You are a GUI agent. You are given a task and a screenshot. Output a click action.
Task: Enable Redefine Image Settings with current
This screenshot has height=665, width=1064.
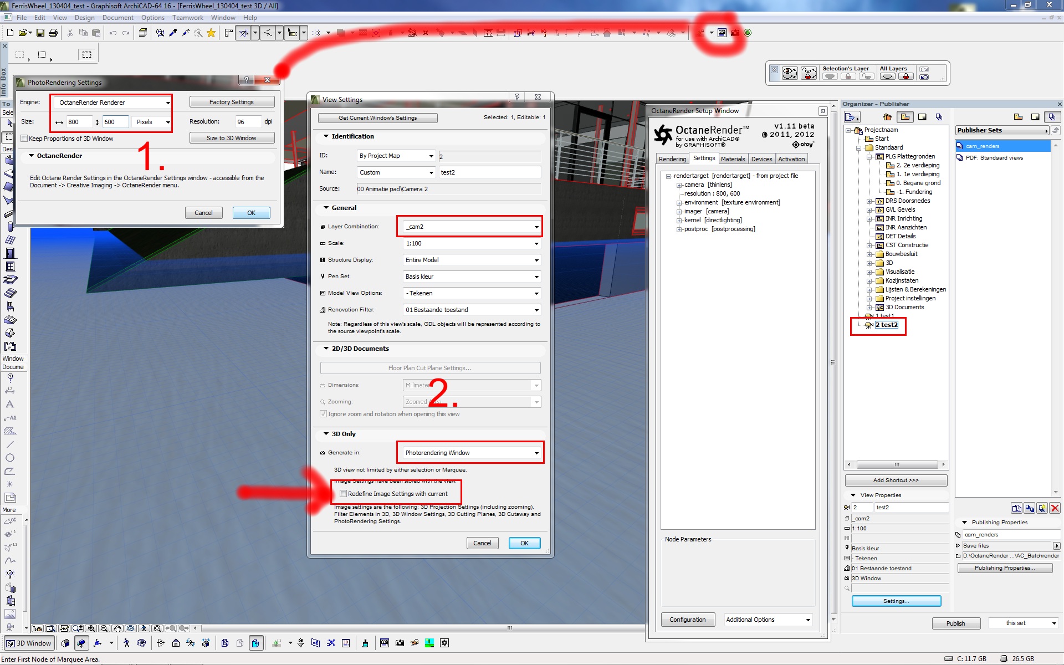(x=343, y=494)
